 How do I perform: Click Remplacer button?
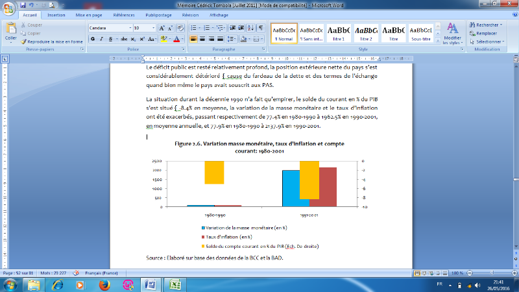point(483,34)
